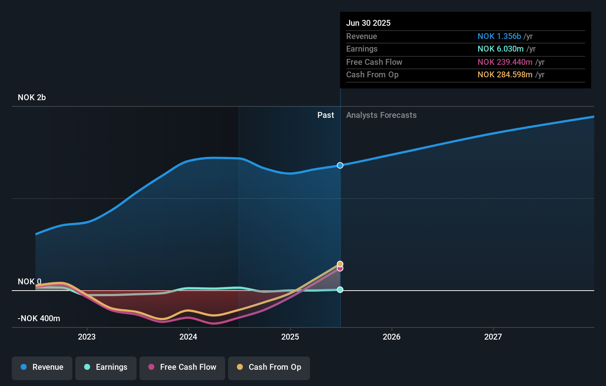The image size is (606, 386).
Task: Click the Revenue data point marker on chart
Action: click(x=340, y=165)
